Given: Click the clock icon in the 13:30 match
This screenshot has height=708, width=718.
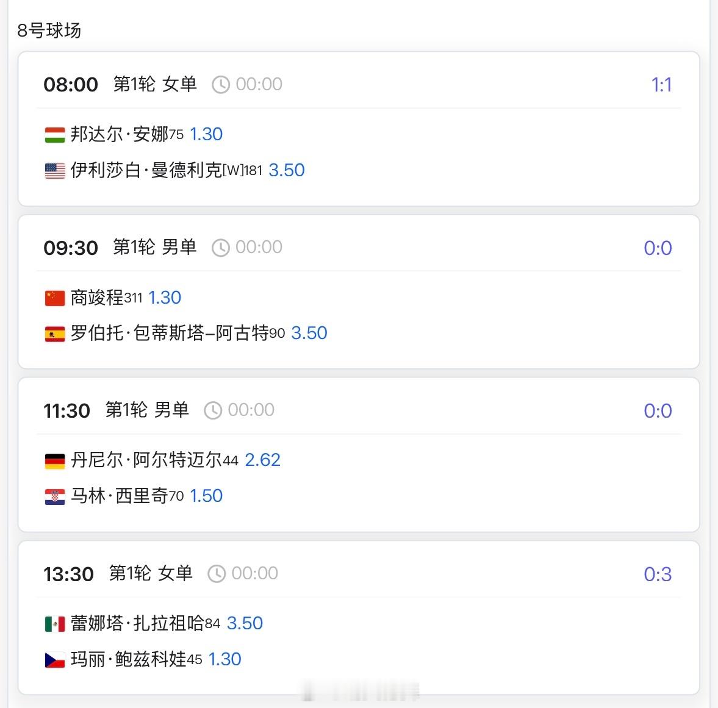Looking at the screenshot, I should [x=217, y=573].
